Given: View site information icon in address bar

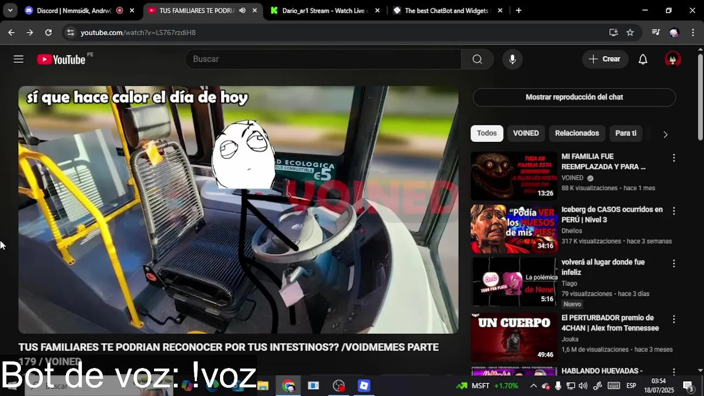Looking at the screenshot, I should (x=70, y=32).
